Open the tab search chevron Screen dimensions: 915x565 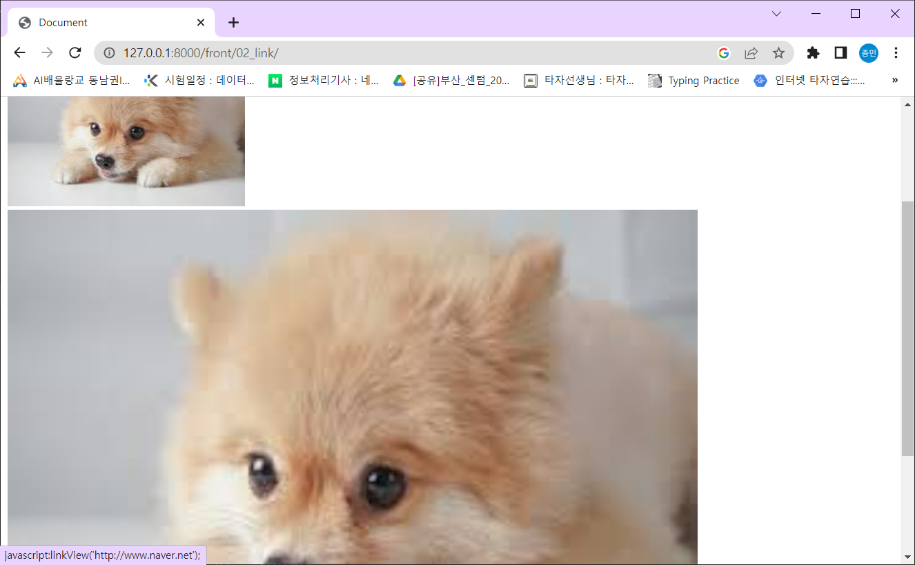pos(776,14)
